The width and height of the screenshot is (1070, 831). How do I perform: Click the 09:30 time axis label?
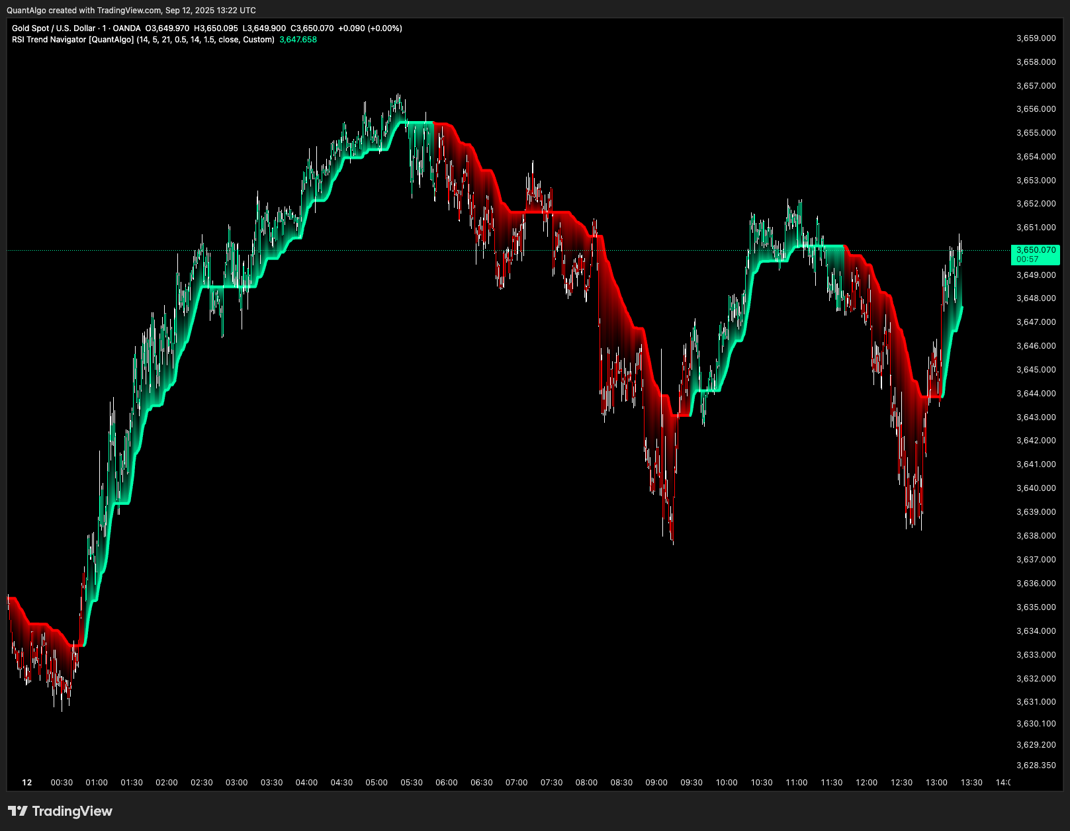[691, 783]
